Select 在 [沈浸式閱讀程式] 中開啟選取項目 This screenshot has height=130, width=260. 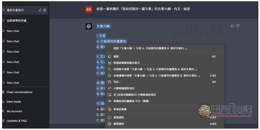(135, 95)
